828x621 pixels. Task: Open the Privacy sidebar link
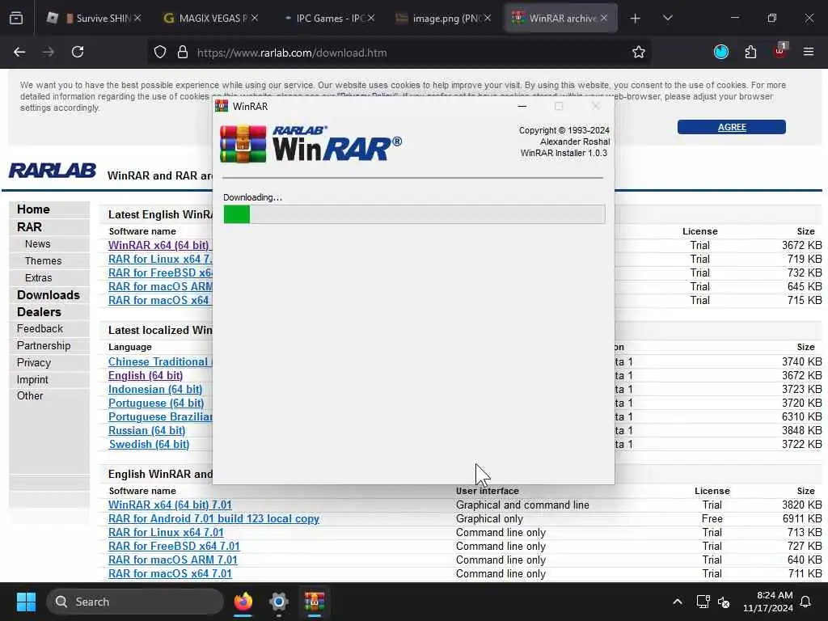(x=34, y=363)
